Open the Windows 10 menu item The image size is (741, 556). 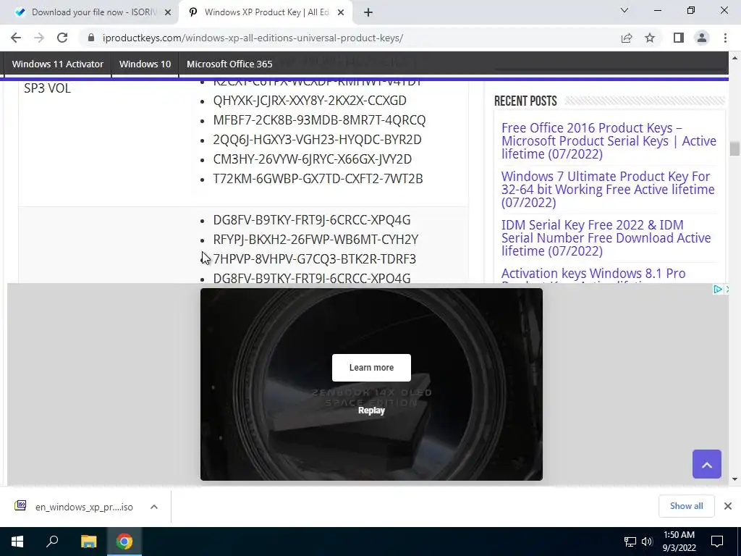(145, 64)
